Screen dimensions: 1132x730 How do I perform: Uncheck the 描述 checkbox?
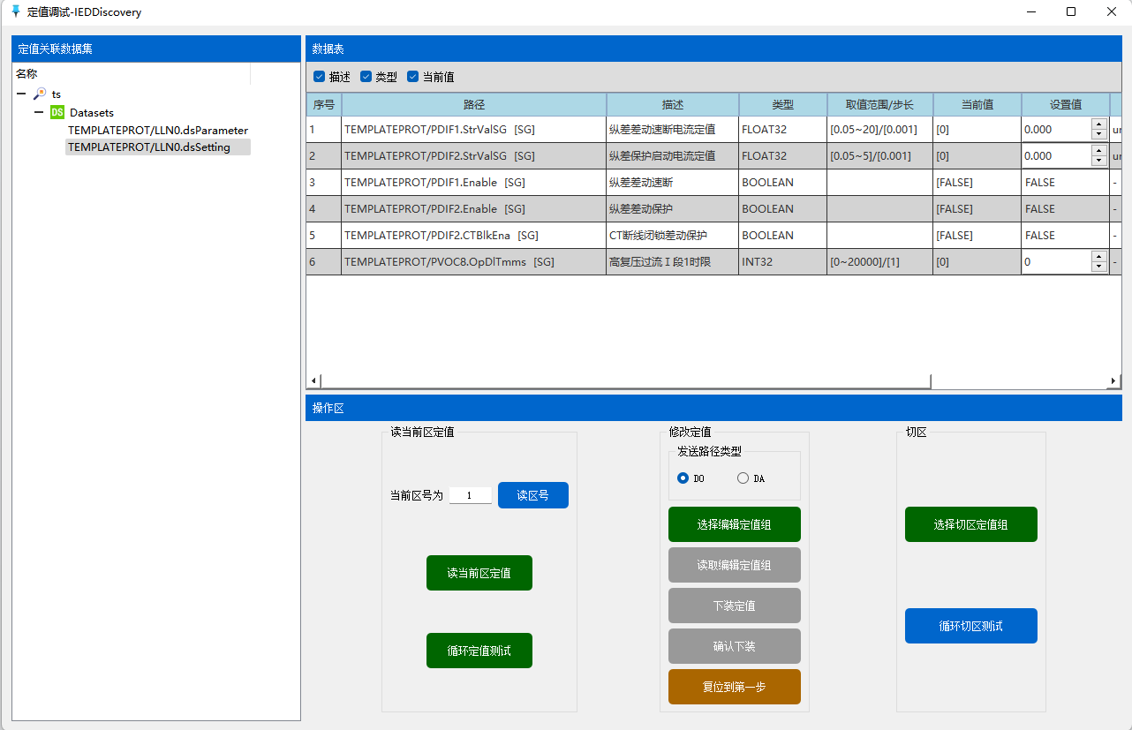(320, 77)
